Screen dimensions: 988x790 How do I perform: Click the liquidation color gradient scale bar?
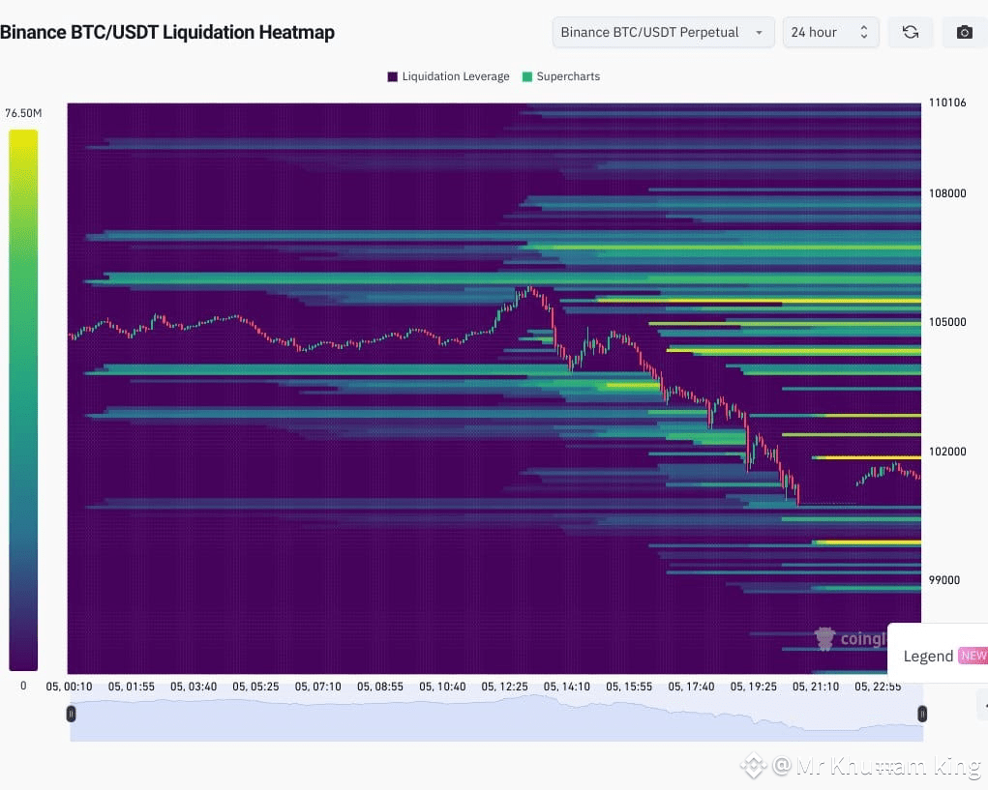point(23,400)
